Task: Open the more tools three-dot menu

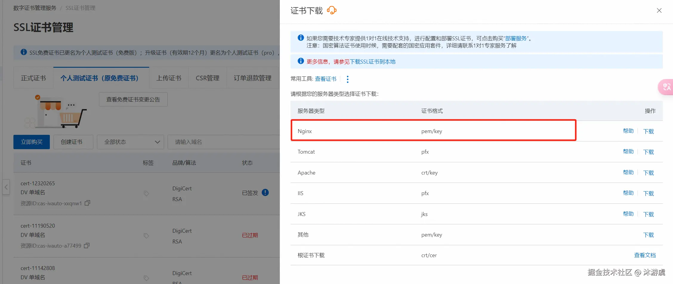Action: tap(348, 79)
